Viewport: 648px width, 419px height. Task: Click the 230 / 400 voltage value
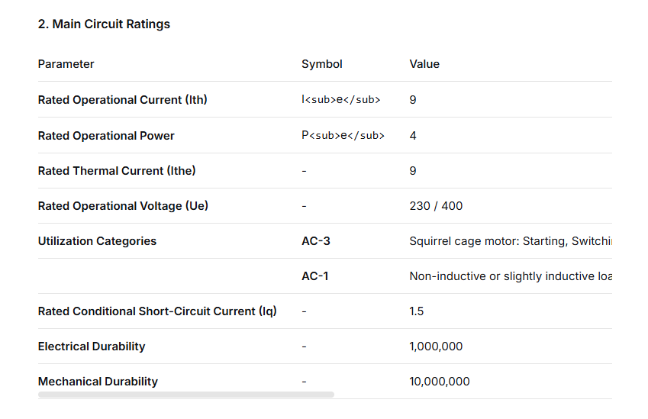pyautogui.click(x=436, y=206)
